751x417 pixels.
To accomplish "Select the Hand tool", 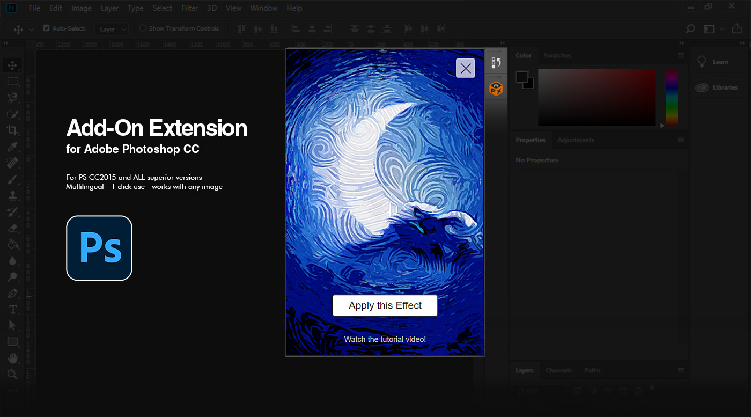I will (x=12, y=358).
